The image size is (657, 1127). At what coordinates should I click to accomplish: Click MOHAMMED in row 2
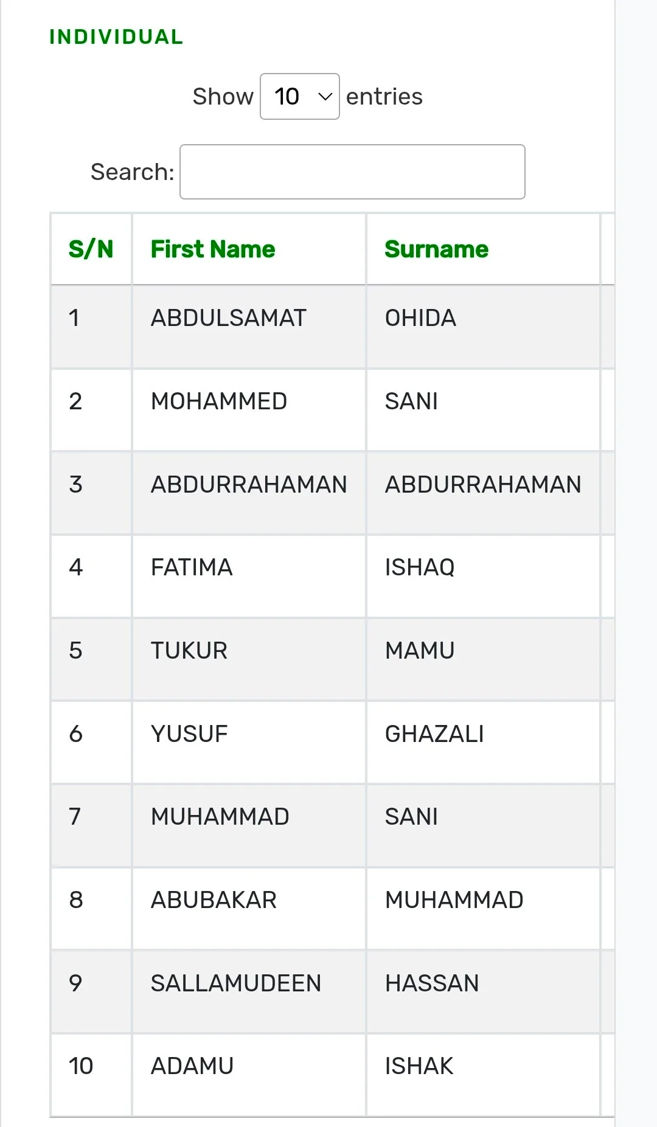tap(219, 401)
